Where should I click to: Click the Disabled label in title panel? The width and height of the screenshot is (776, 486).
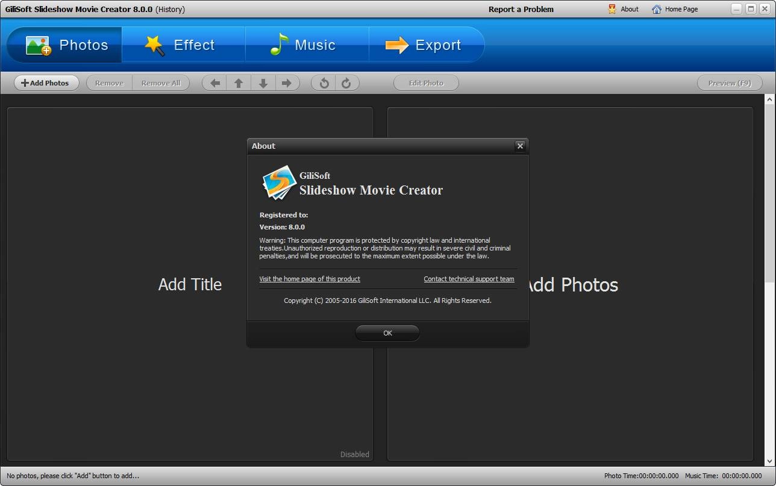(x=355, y=455)
